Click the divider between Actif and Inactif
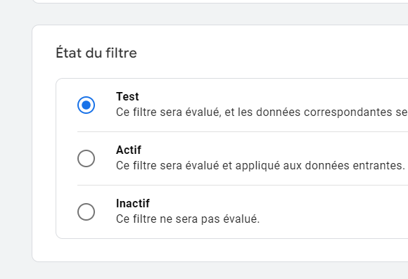 (243, 185)
